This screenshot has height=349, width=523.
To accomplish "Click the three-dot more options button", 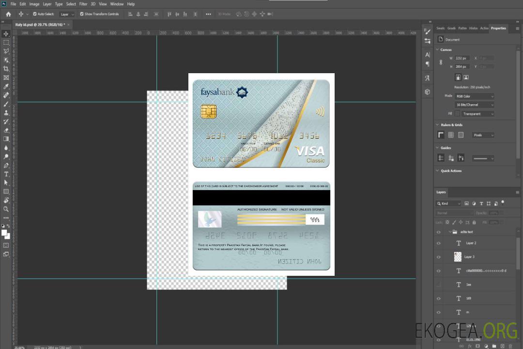I will 208,14.
